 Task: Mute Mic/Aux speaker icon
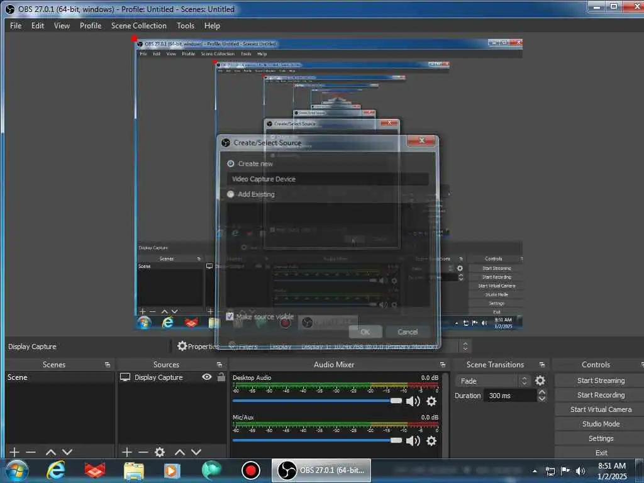pos(413,441)
